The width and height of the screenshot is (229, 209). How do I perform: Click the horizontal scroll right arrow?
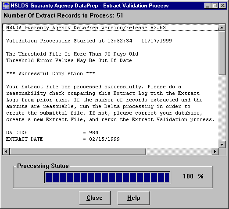[215, 152]
